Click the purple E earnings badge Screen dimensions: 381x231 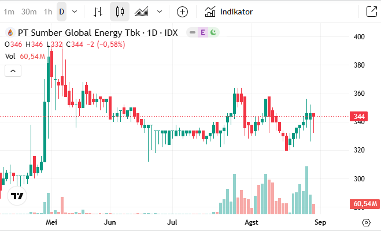click(202, 33)
